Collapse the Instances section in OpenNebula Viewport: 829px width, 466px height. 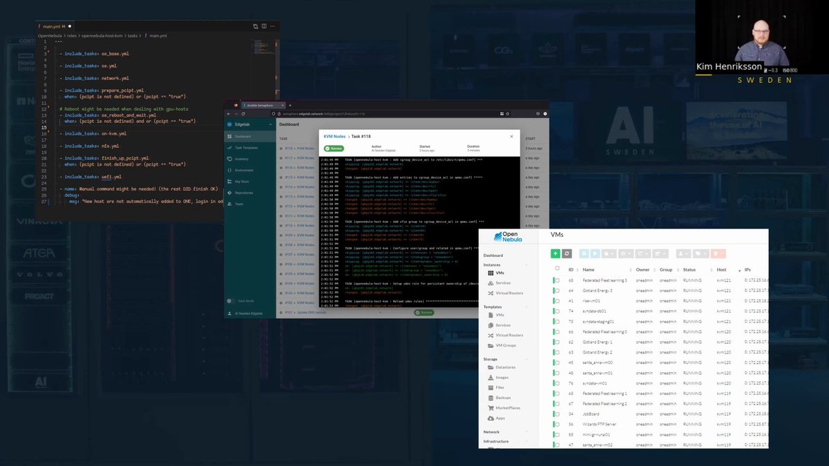click(527, 264)
